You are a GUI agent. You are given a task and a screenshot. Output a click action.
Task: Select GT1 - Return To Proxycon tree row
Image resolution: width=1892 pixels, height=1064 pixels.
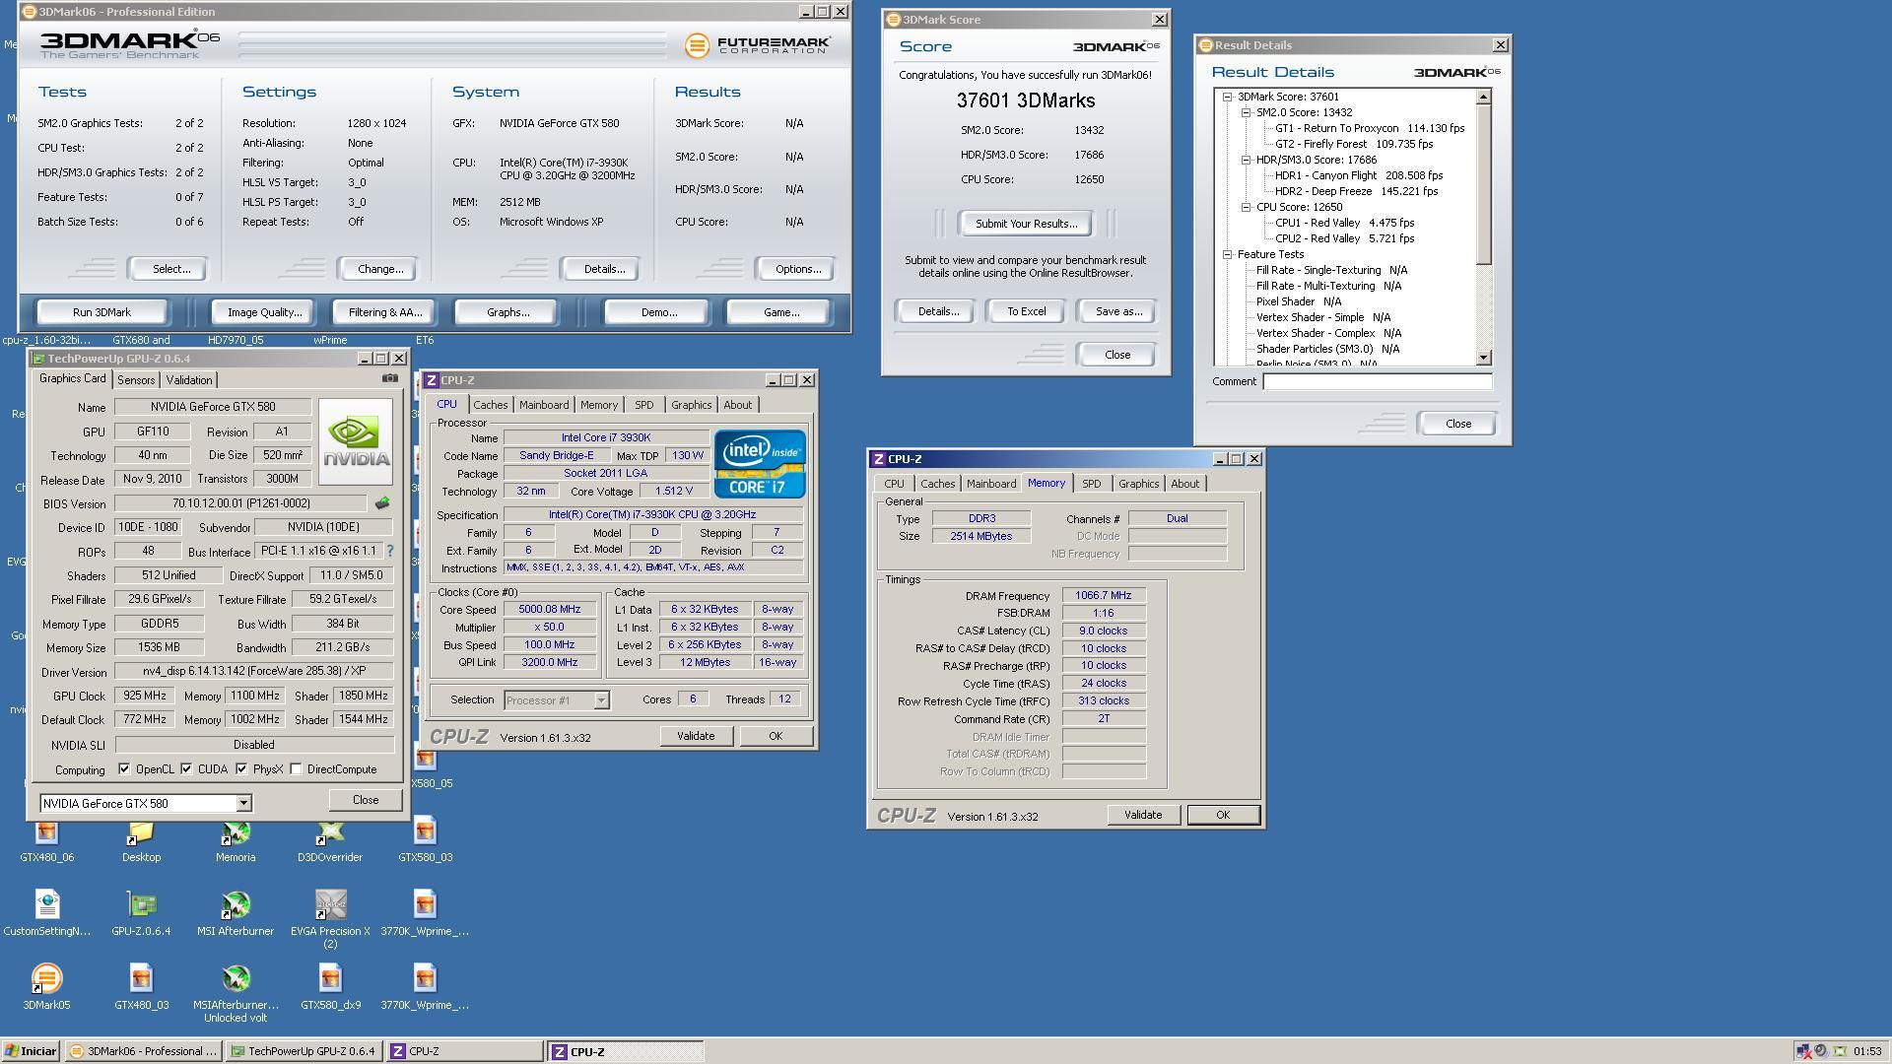click(x=1370, y=128)
